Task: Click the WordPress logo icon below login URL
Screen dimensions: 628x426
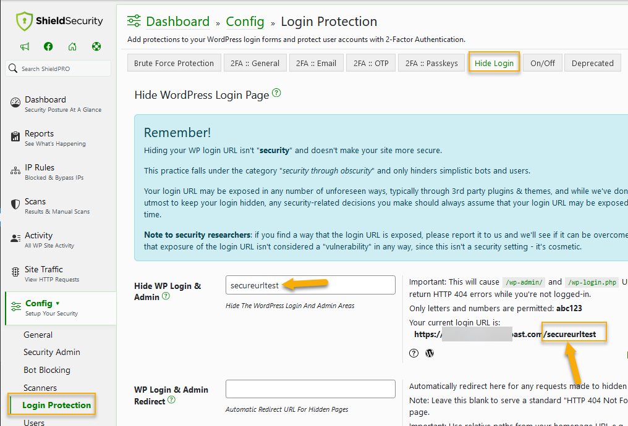Action: tap(430, 353)
